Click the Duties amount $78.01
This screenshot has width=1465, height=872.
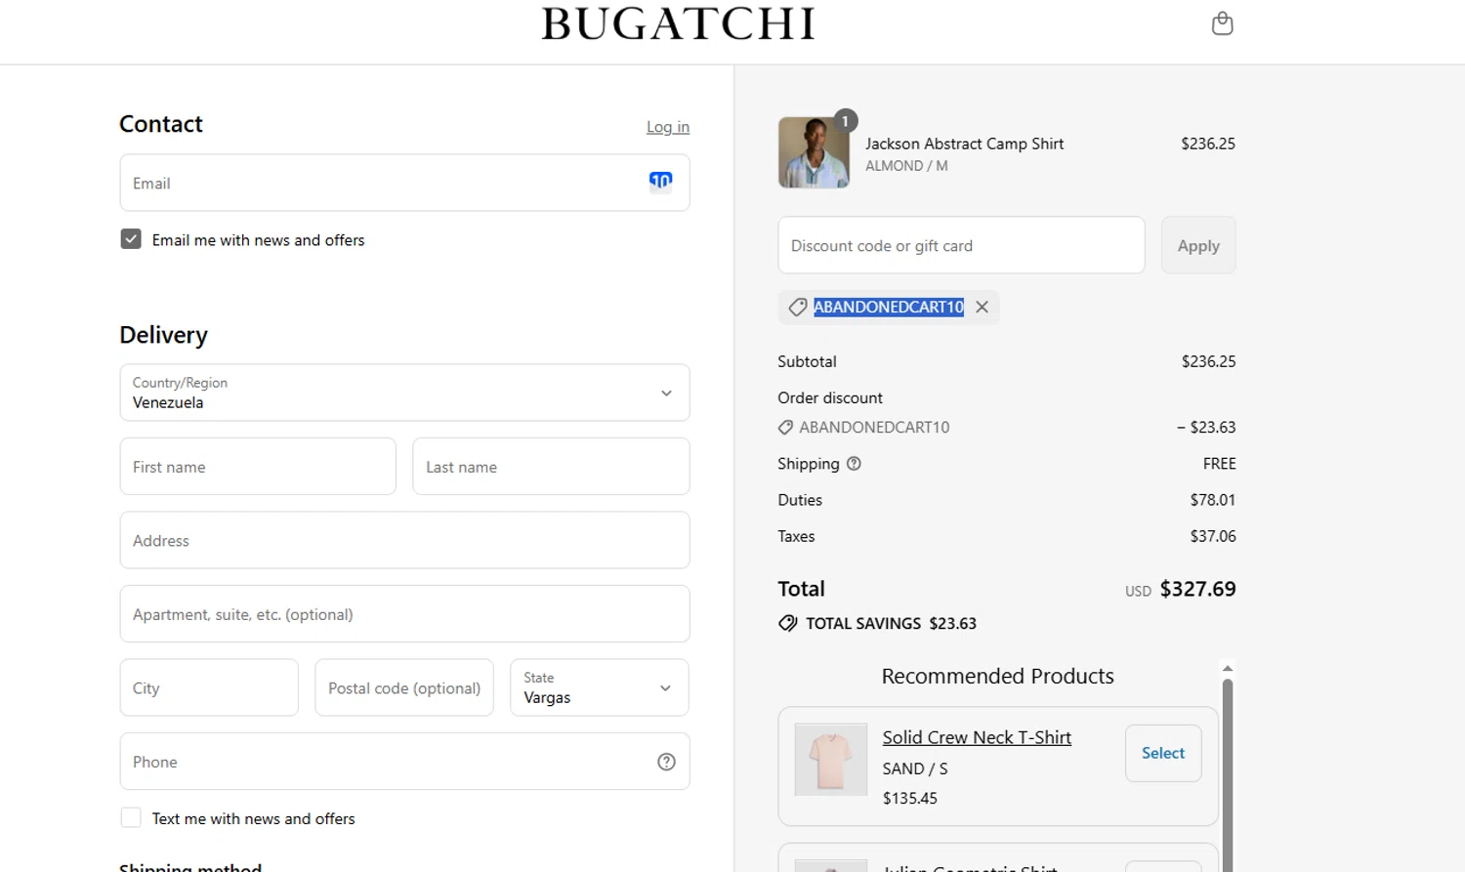pyautogui.click(x=1213, y=500)
